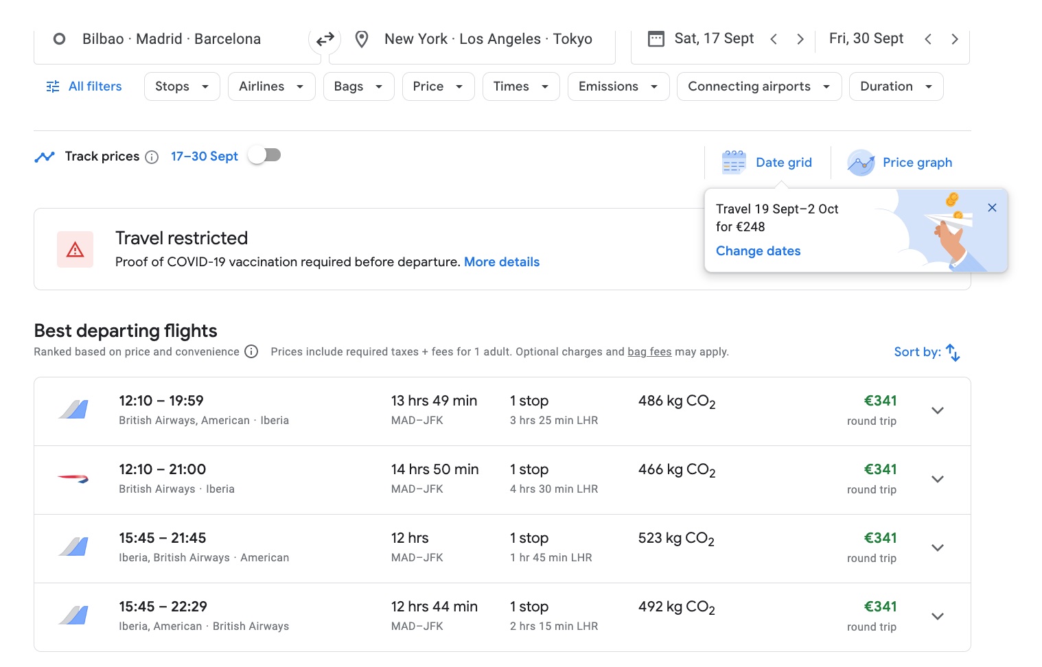Expand the 15:45 – 22:29 flight details
This screenshot has height=667, width=1042.
coord(938,616)
